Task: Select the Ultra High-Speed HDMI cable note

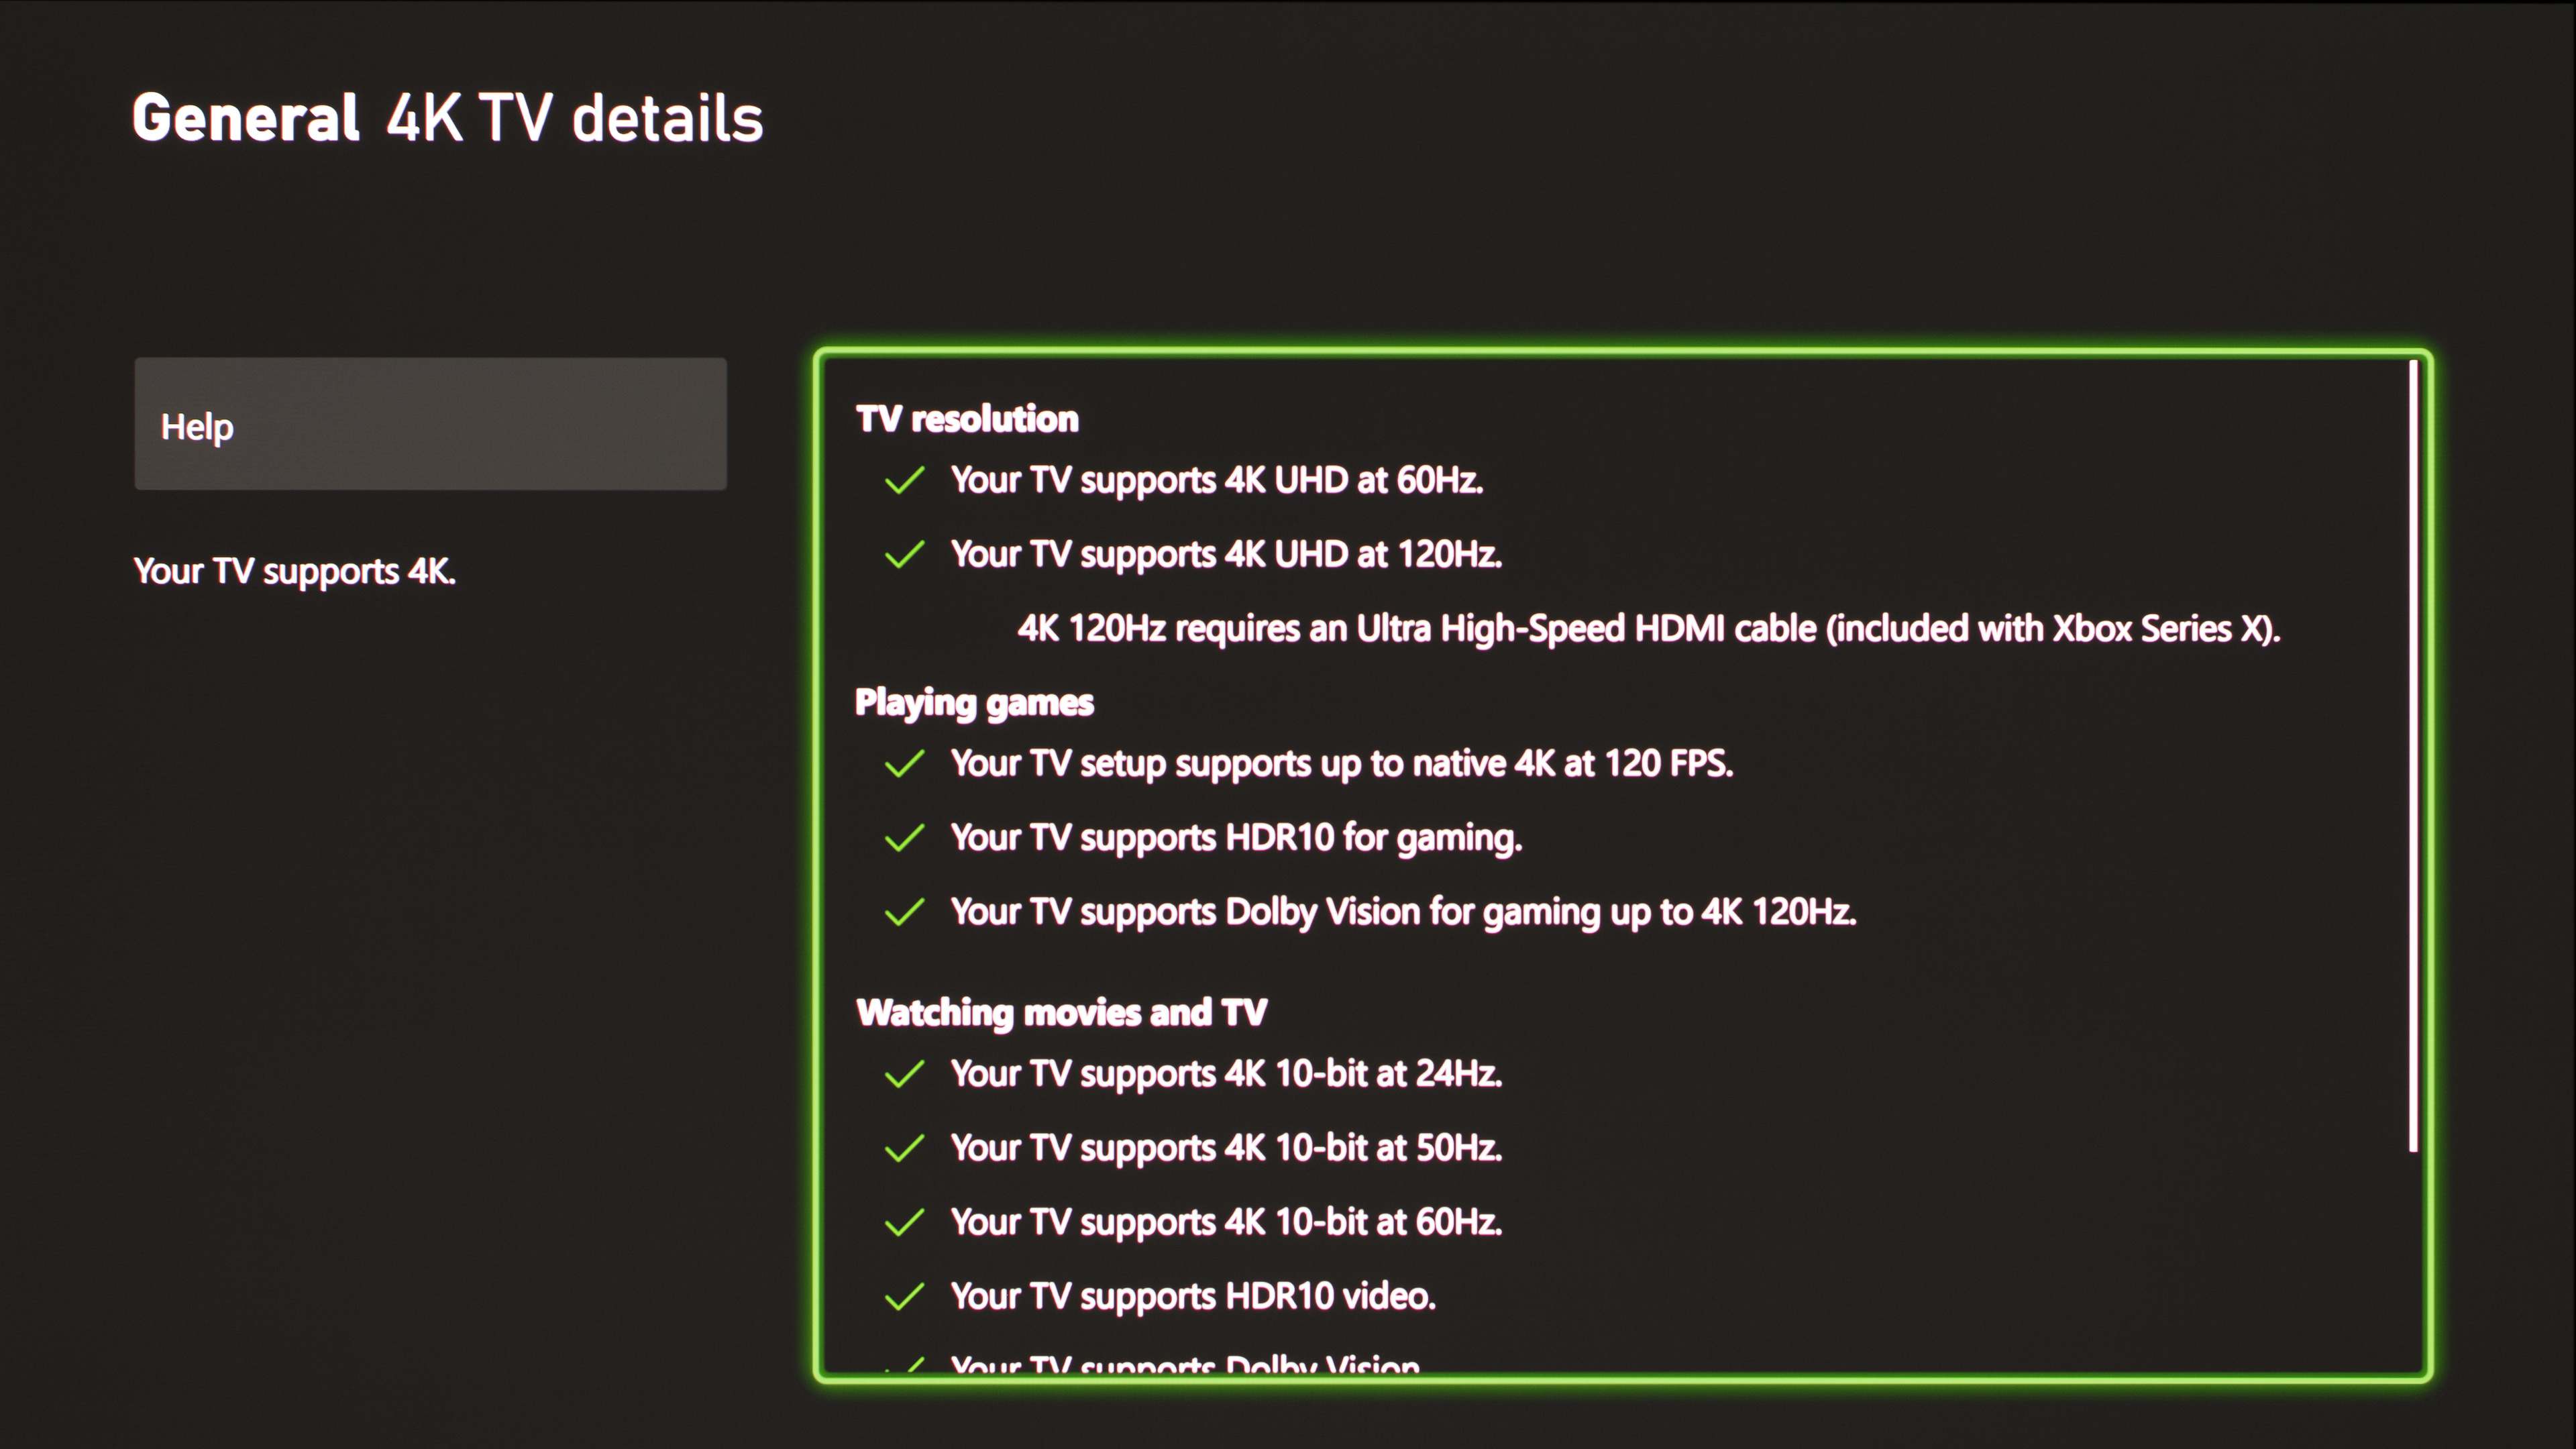Action: coord(1648,629)
